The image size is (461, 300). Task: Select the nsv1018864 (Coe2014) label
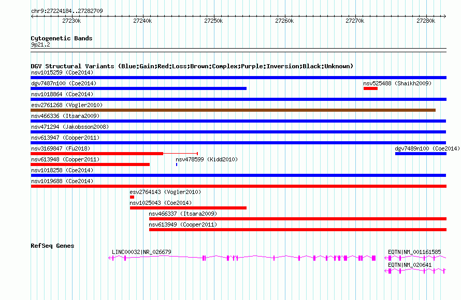click(62, 94)
